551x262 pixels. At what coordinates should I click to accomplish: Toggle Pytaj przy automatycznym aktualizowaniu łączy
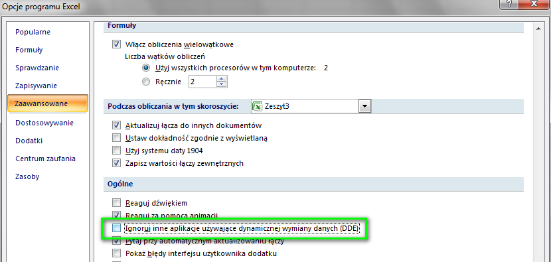(x=116, y=241)
